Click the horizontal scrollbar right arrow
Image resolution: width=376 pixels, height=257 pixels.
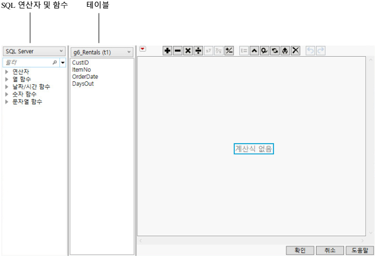pos(363,241)
